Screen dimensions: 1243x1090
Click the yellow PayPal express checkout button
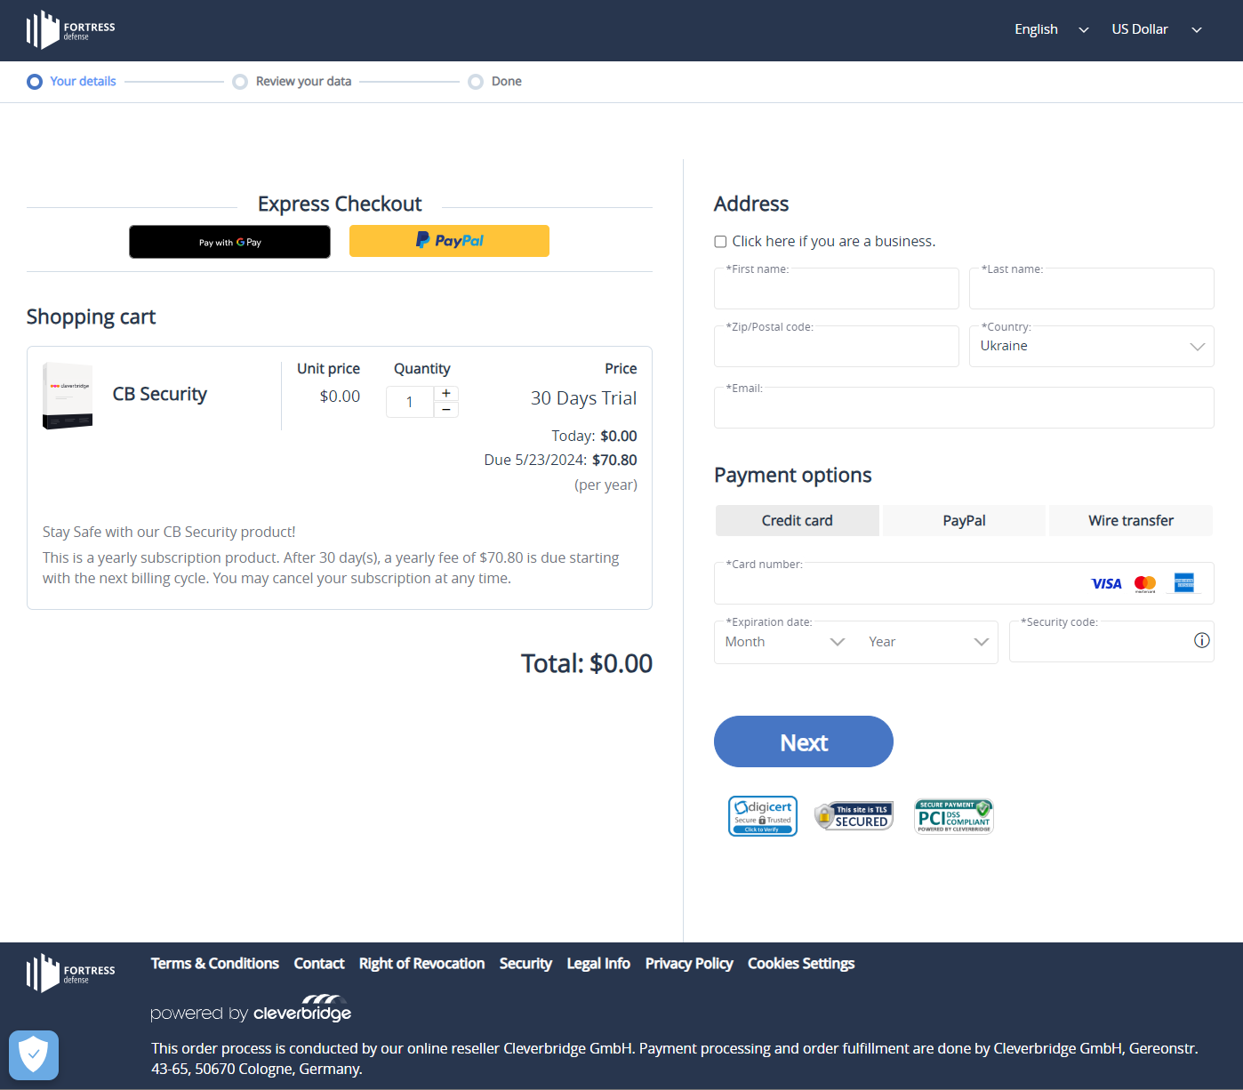tap(449, 241)
